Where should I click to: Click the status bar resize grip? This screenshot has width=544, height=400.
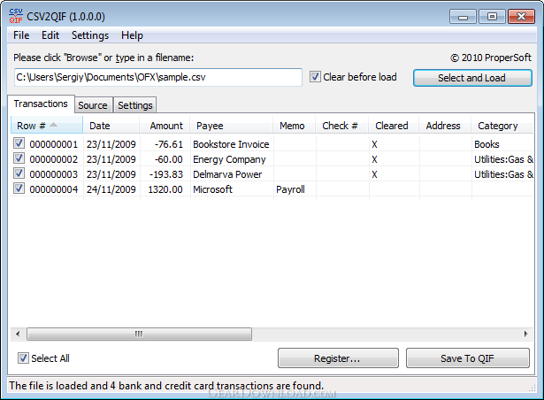click(x=531, y=388)
